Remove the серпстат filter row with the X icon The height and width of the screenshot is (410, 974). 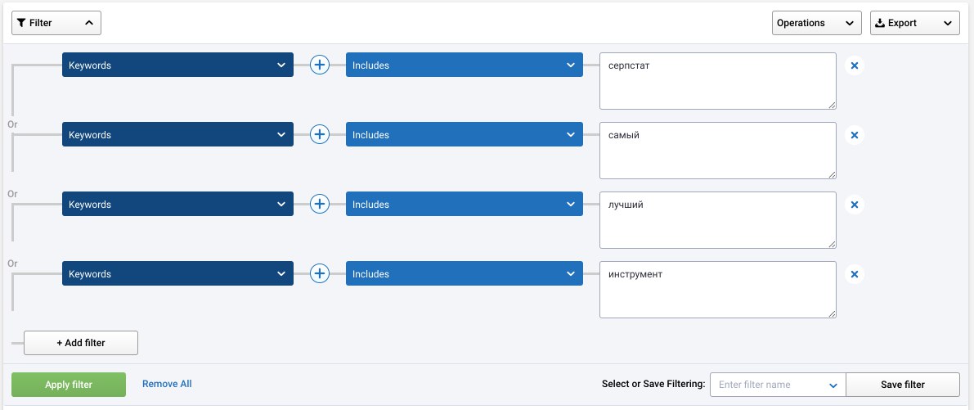[x=854, y=65]
